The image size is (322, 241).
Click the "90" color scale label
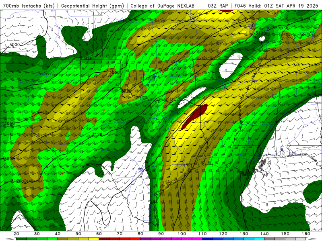(x=161, y=234)
